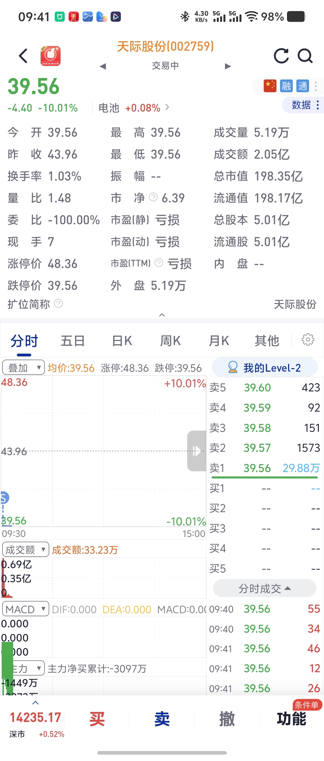The height and width of the screenshot is (761, 324).
Task: Expand index bar with up chevron
Action: click(35, 703)
